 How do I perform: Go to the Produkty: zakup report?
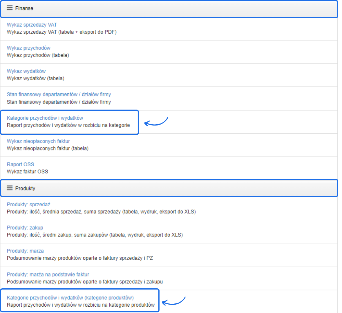25,228
